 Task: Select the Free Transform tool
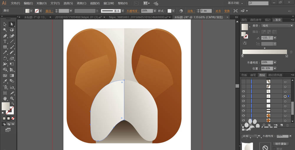click(x=12, y=64)
